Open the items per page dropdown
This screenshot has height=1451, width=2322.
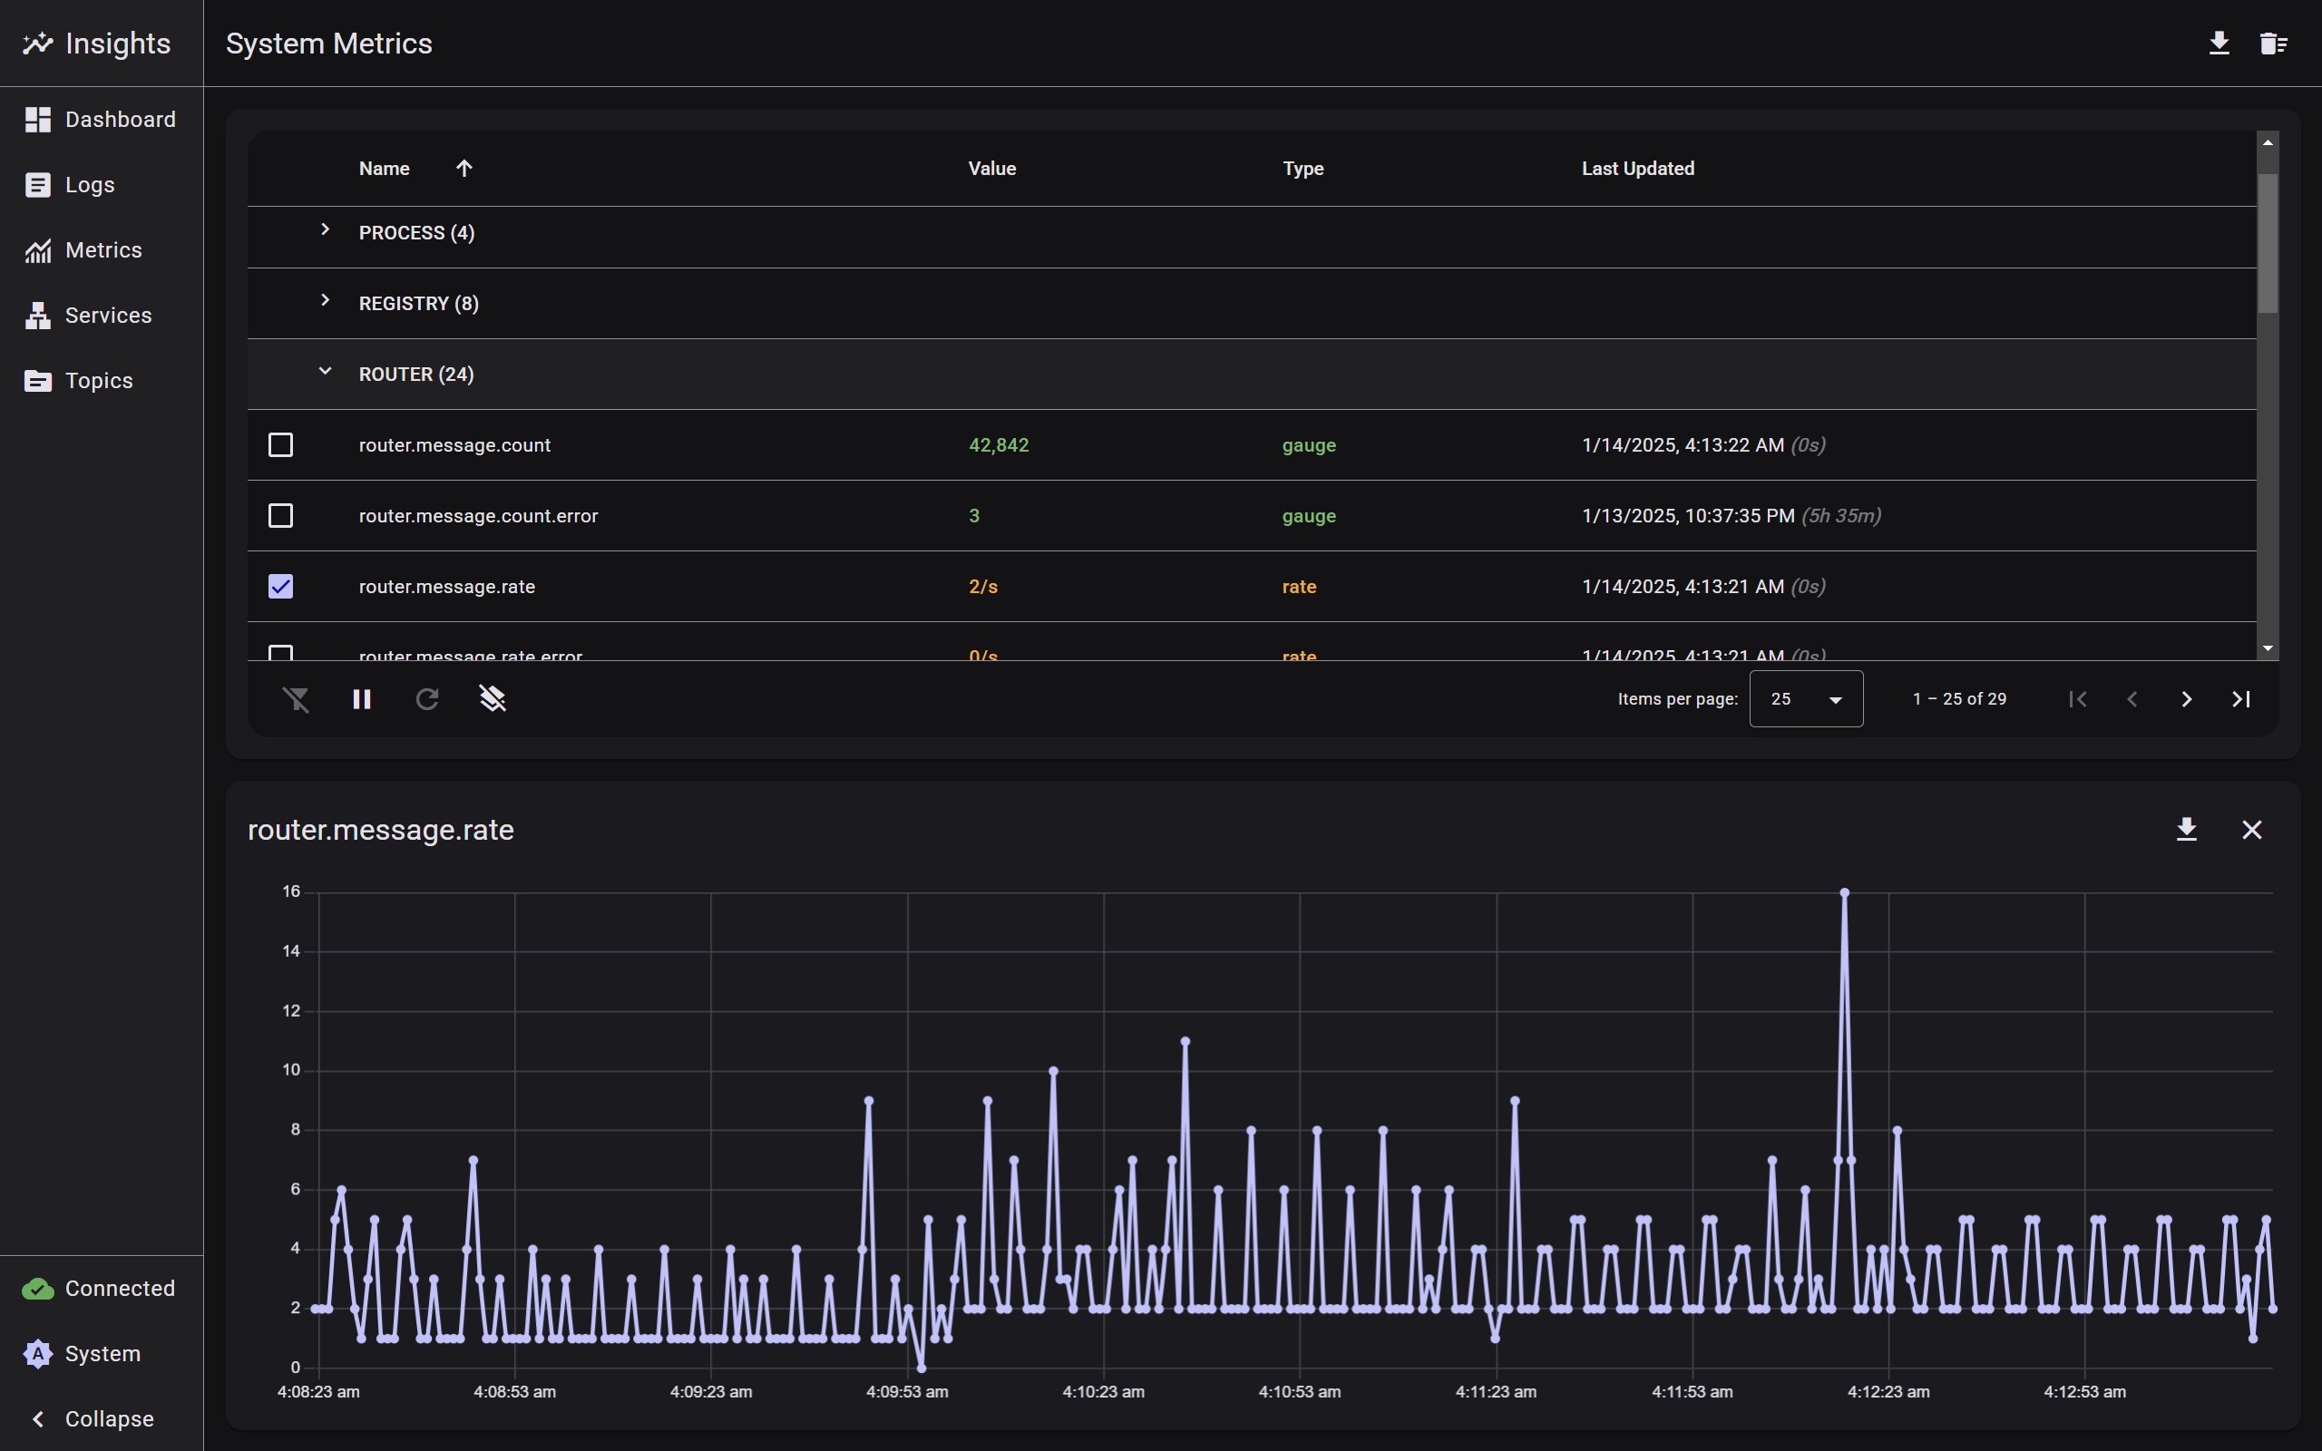1805,698
